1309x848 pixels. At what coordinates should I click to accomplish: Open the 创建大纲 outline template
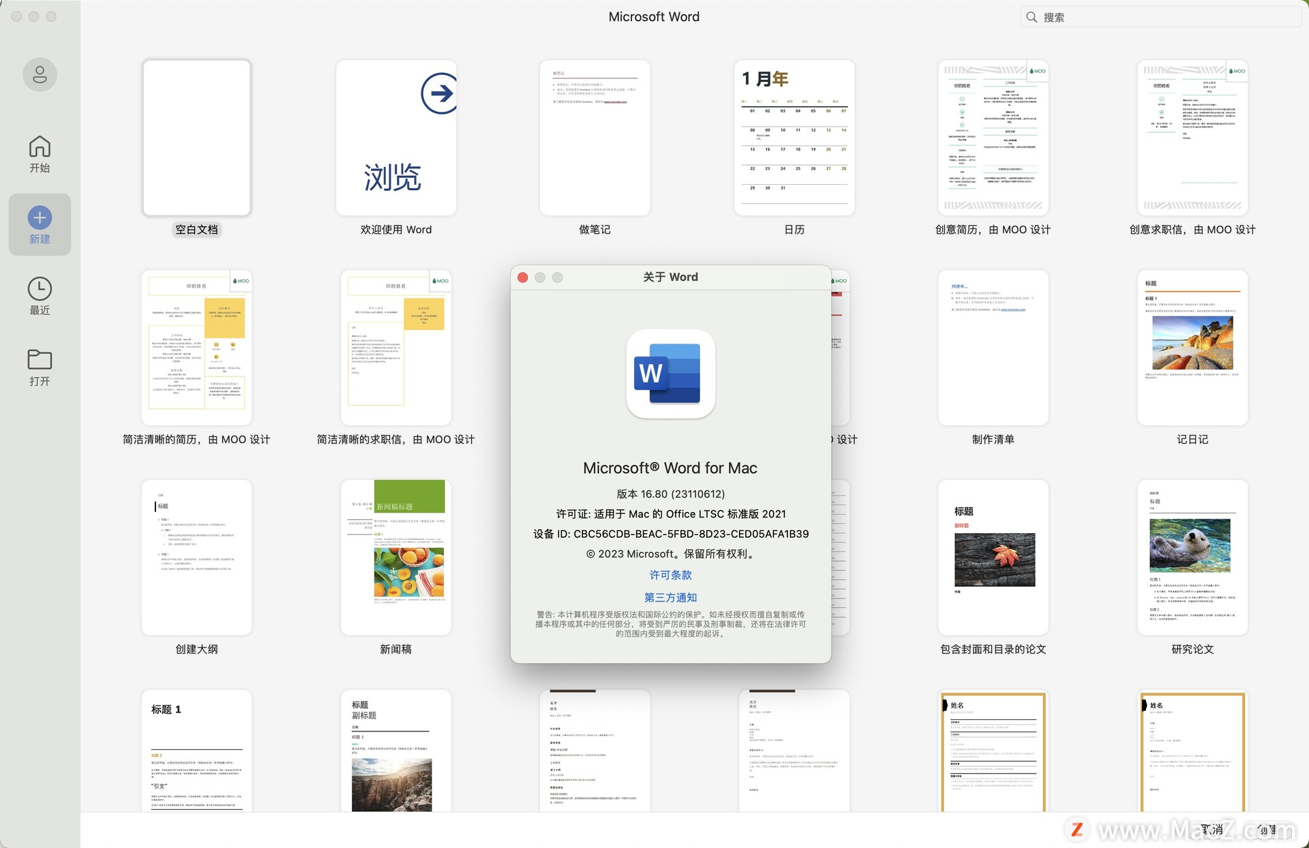click(x=196, y=558)
